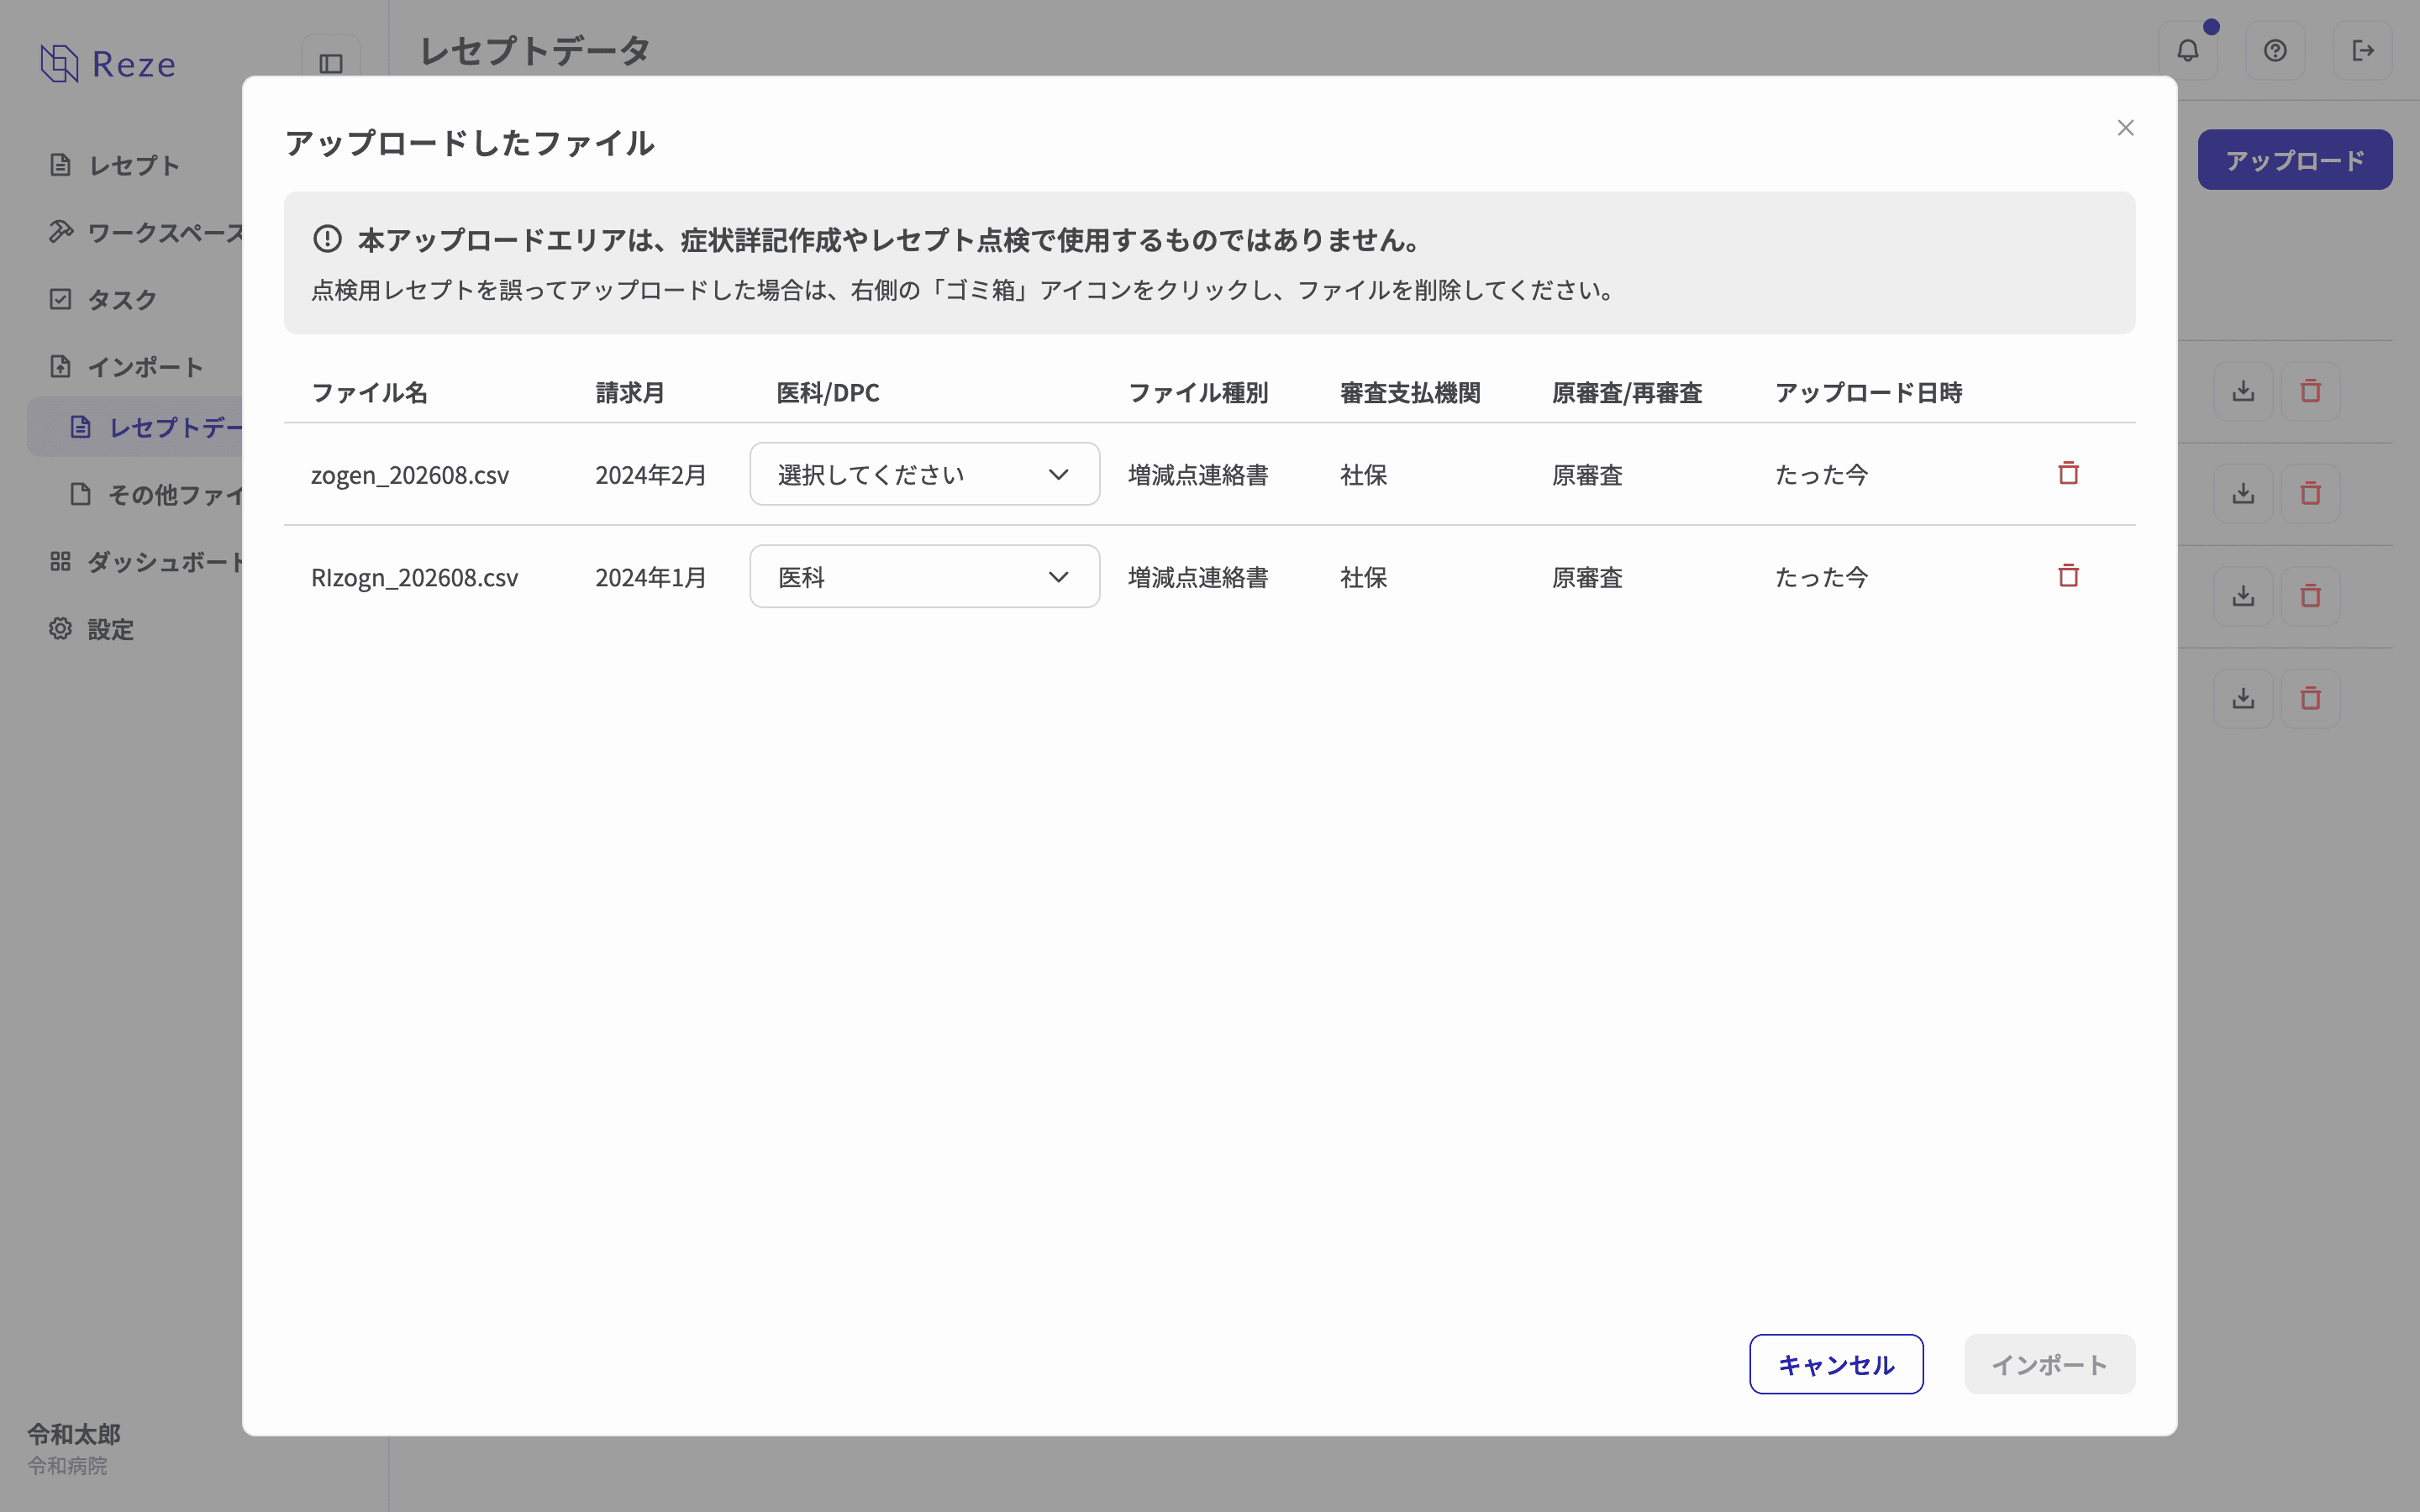Open the 医科 dropdown for RIzogn_202608.csv
2420x1512 pixels.
(x=924, y=577)
